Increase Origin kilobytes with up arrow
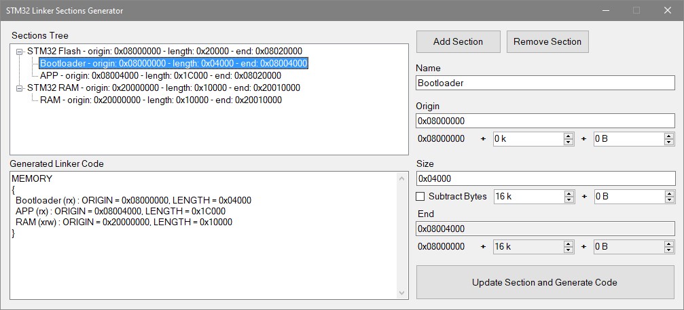The width and height of the screenshot is (684, 310). [x=569, y=136]
